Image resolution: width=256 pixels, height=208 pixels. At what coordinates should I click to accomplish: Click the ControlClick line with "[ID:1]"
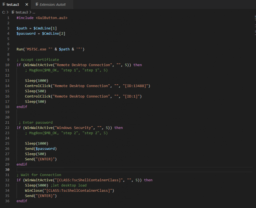tap(83, 96)
